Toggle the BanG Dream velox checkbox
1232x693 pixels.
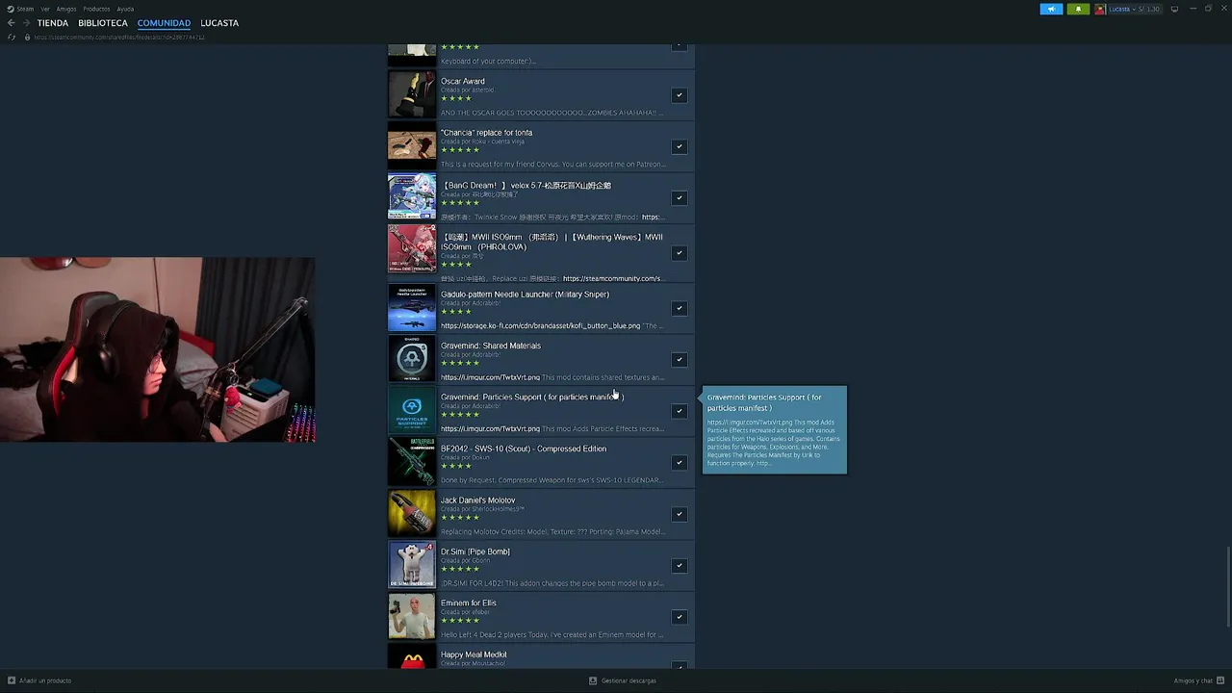pos(679,197)
